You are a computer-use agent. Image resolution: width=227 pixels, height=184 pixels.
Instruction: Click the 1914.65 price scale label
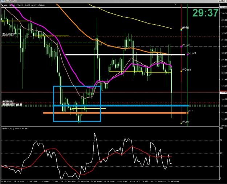pyautogui.click(x=223, y=106)
